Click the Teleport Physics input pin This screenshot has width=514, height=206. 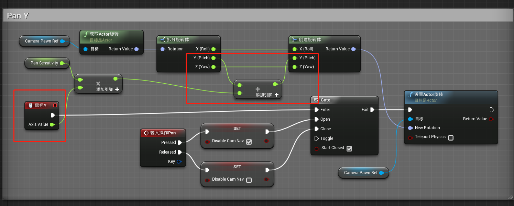[410, 137]
